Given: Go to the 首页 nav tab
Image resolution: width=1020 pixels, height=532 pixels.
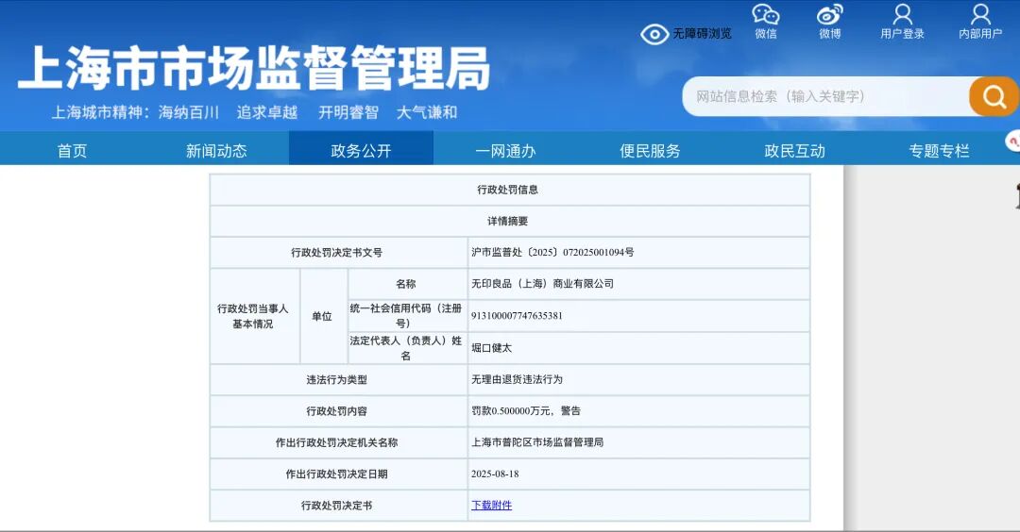Looking at the screenshot, I should coord(72,151).
